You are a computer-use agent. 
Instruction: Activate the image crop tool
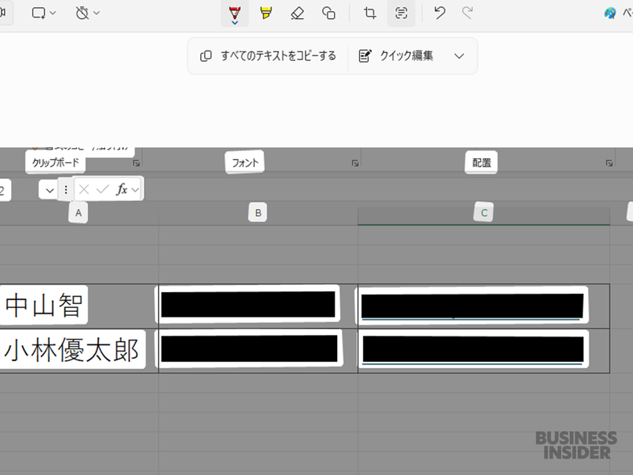370,13
